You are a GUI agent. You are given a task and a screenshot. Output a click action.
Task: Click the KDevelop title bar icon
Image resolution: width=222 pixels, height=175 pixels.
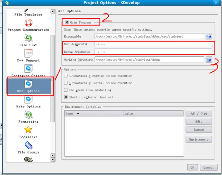tap(7, 3)
